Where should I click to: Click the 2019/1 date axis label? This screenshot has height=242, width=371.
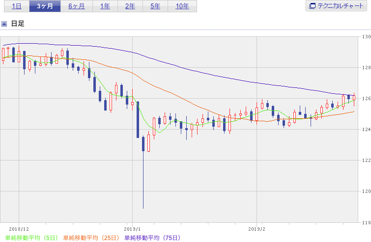click(132, 229)
